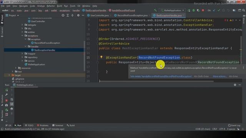Switch to UserController.java tab
The image size is (246, 138).
(x=100, y=15)
